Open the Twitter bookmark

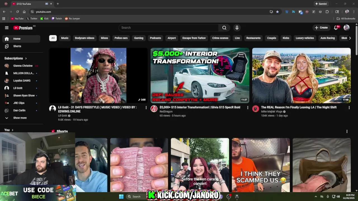(x=32, y=19)
